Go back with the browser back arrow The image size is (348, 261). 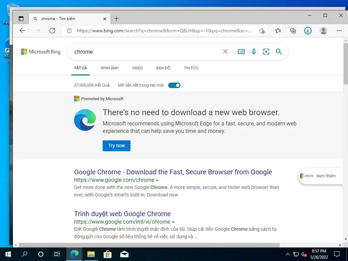click(22, 31)
